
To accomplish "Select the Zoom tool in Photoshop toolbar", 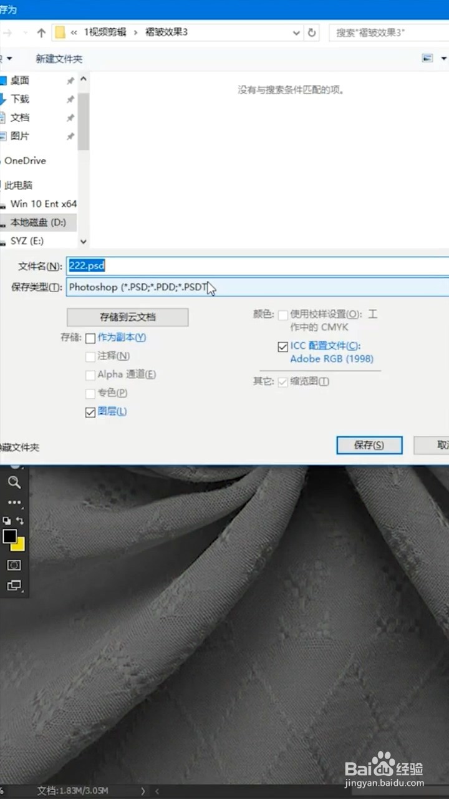I will [x=14, y=482].
